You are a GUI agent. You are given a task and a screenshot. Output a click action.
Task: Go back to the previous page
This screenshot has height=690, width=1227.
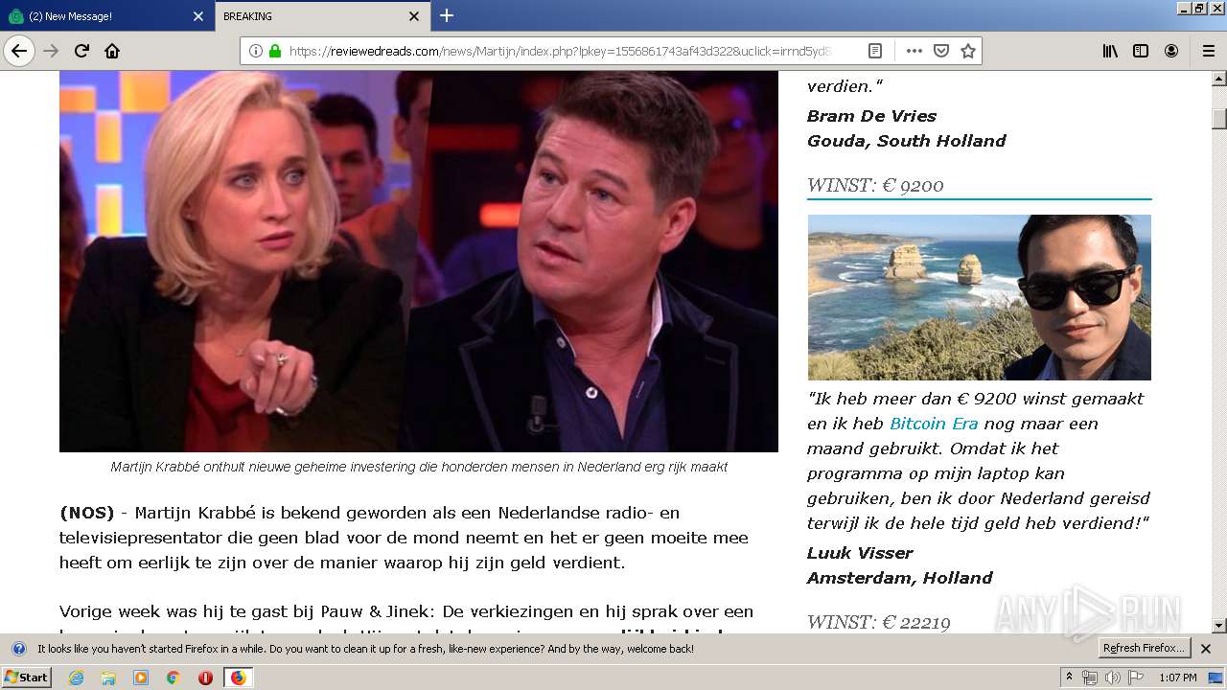tap(19, 51)
